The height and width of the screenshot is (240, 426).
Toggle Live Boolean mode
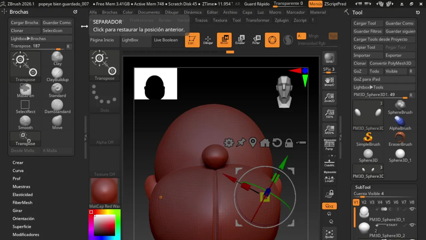coord(166,40)
